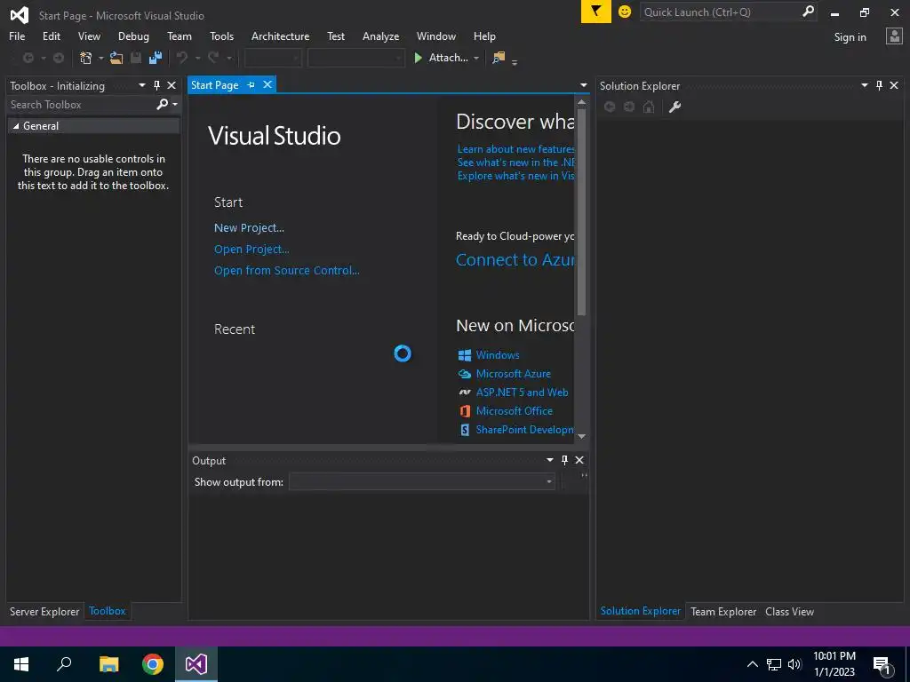Click the New Project... link

click(x=249, y=228)
